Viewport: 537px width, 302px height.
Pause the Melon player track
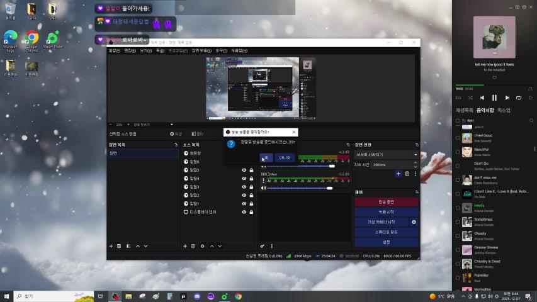(x=494, y=98)
